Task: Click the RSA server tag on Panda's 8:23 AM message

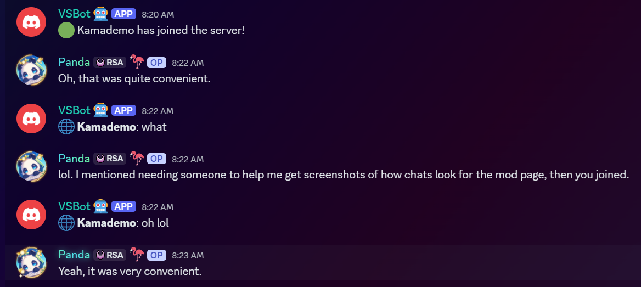Action: [110, 255]
